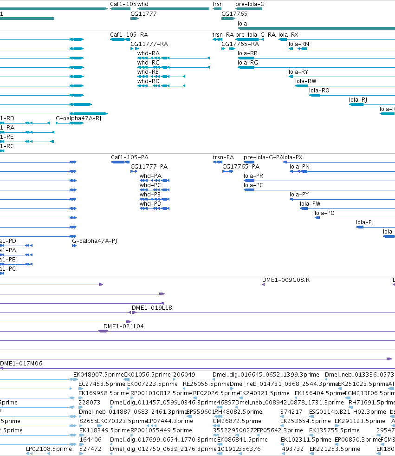Click the CG17765-PA protein label
The image size is (395, 456).
point(241,167)
